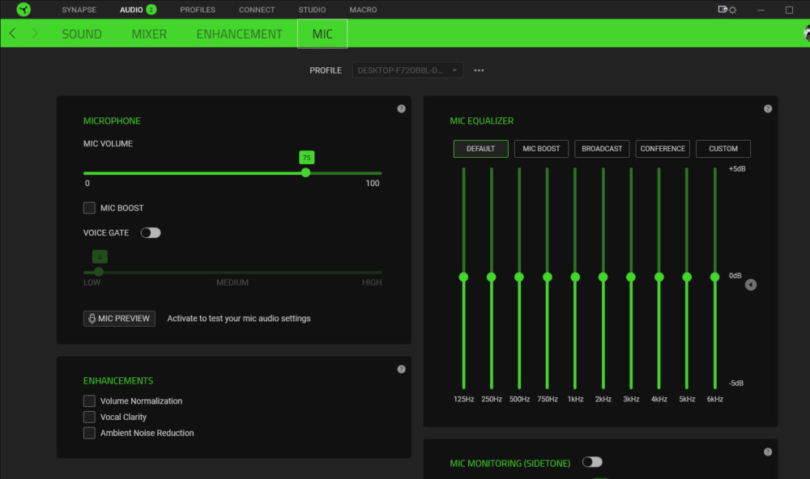The width and height of the screenshot is (810, 479).
Task: Click the 2kHz equalizer slider handle
Action: [603, 278]
